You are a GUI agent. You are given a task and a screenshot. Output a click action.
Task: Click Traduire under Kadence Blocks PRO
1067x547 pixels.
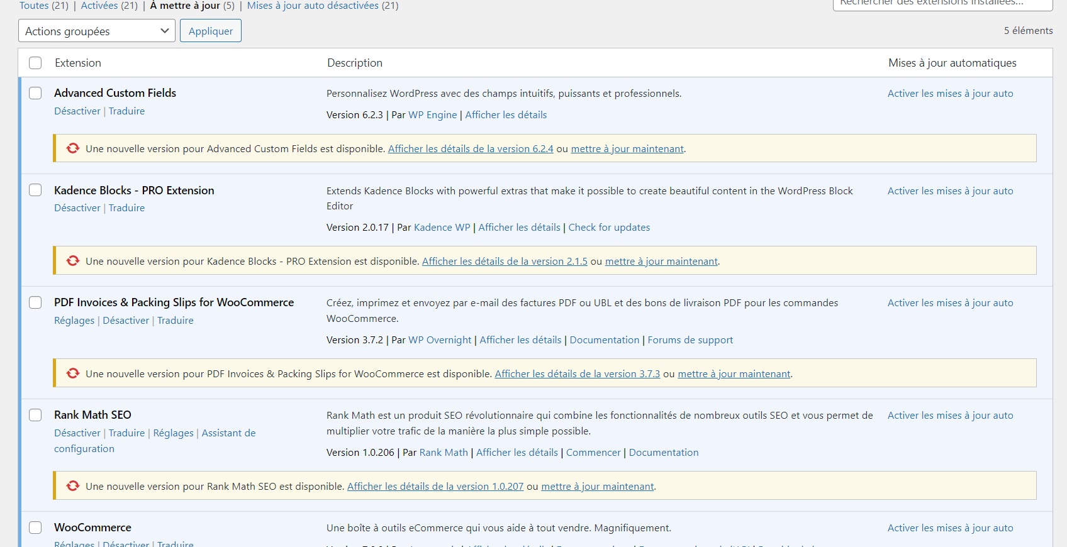click(x=126, y=207)
